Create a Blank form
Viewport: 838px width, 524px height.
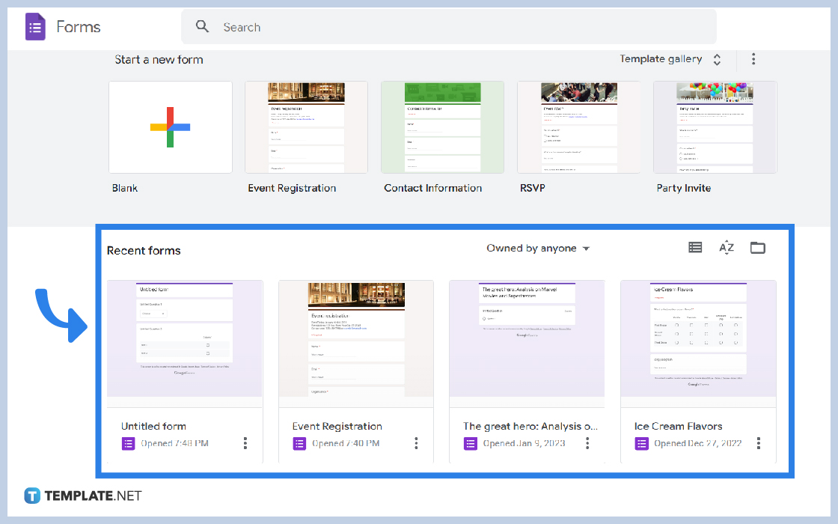[171, 127]
